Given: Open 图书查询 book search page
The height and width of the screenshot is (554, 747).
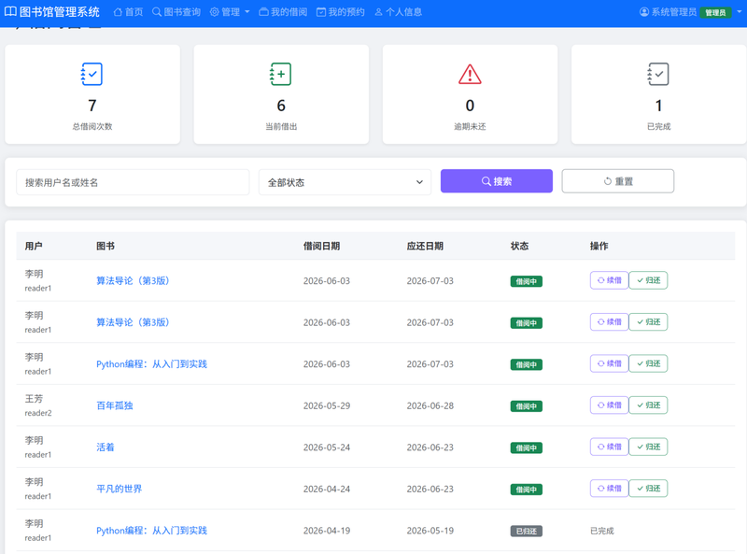Looking at the screenshot, I should tap(176, 12).
